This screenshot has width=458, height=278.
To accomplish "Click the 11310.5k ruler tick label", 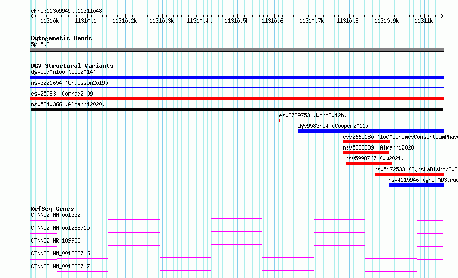I will pyautogui.click(x=237, y=21).
